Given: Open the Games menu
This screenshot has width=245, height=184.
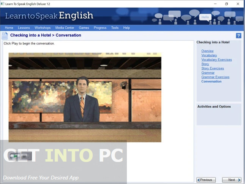Looking at the screenshot, I should pyautogui.click(x=84, y=28).
